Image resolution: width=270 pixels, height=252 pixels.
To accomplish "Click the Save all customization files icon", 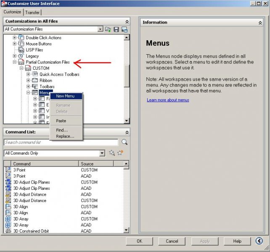I will (116, 29).
